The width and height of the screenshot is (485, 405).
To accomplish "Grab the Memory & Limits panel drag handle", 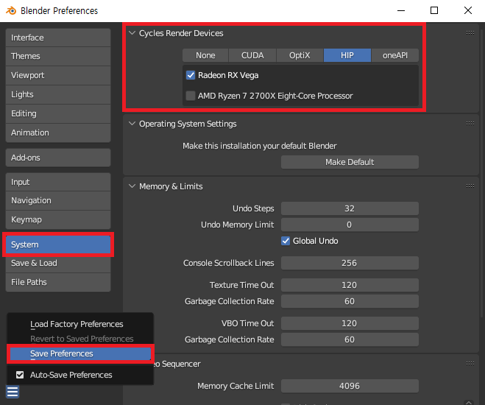I will (x=470, y=186).
